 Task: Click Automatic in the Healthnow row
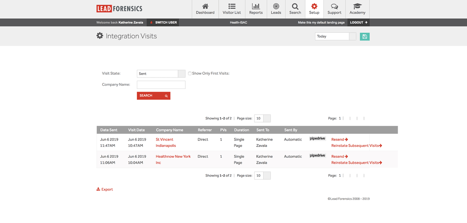(293, 156)
